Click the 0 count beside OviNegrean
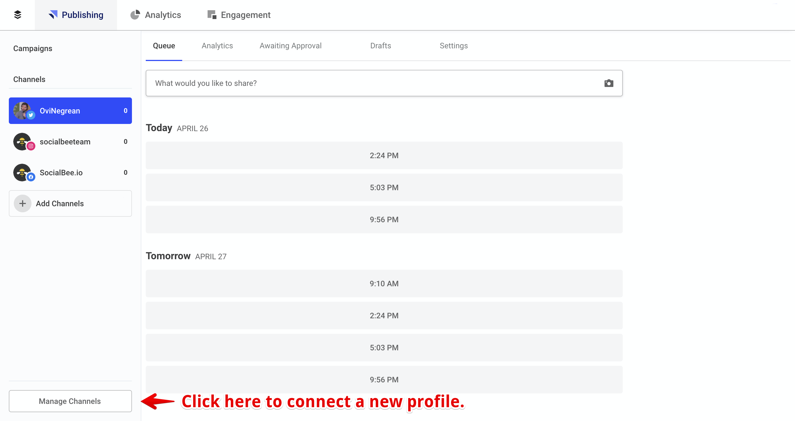Image resolution: width=795 pixels, height=421 pixels. [x=126, y=110]
